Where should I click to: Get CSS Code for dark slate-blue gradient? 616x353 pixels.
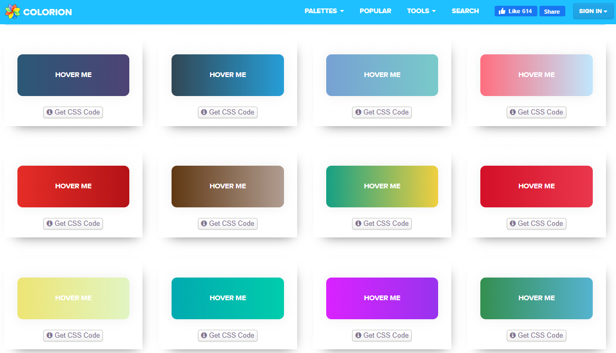click(228, 112)
